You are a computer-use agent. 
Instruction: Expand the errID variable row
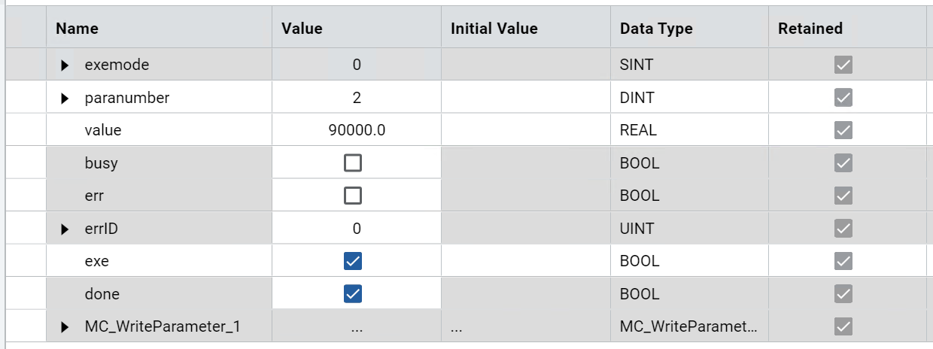(x=65, y=229)
